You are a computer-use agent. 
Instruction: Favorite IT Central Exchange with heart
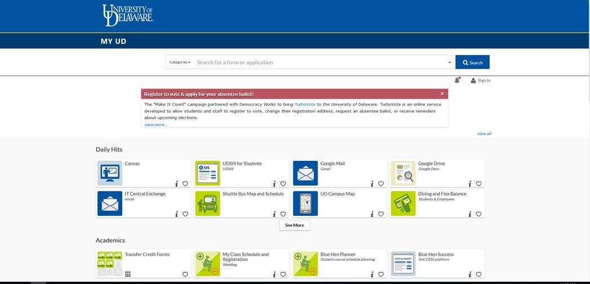click(x=185, y=214)
